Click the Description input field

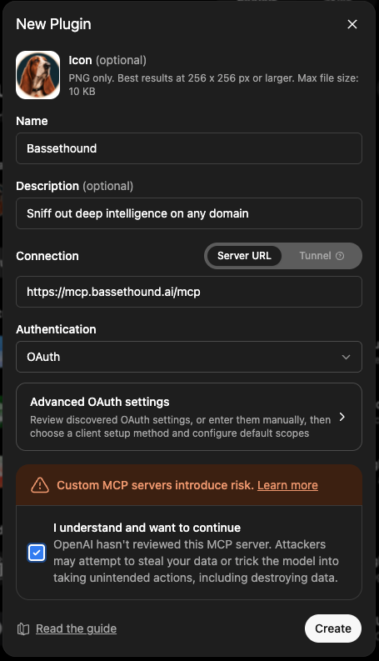189,213
